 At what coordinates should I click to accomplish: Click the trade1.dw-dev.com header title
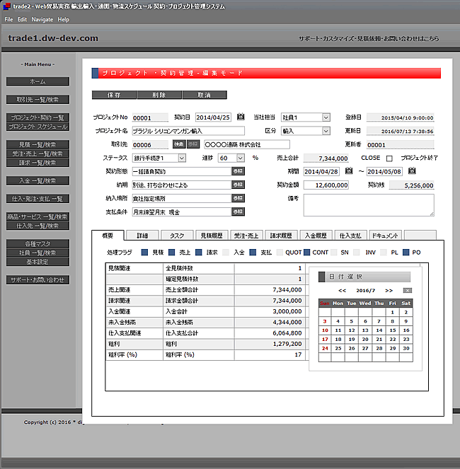53,38
